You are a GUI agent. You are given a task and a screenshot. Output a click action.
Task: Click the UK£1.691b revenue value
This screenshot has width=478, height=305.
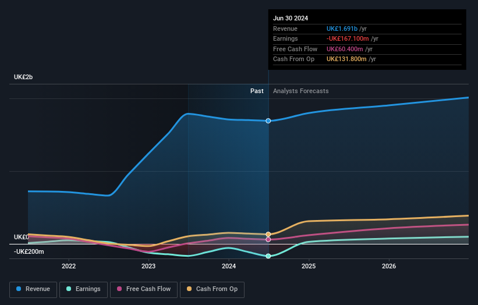(342, 29)
